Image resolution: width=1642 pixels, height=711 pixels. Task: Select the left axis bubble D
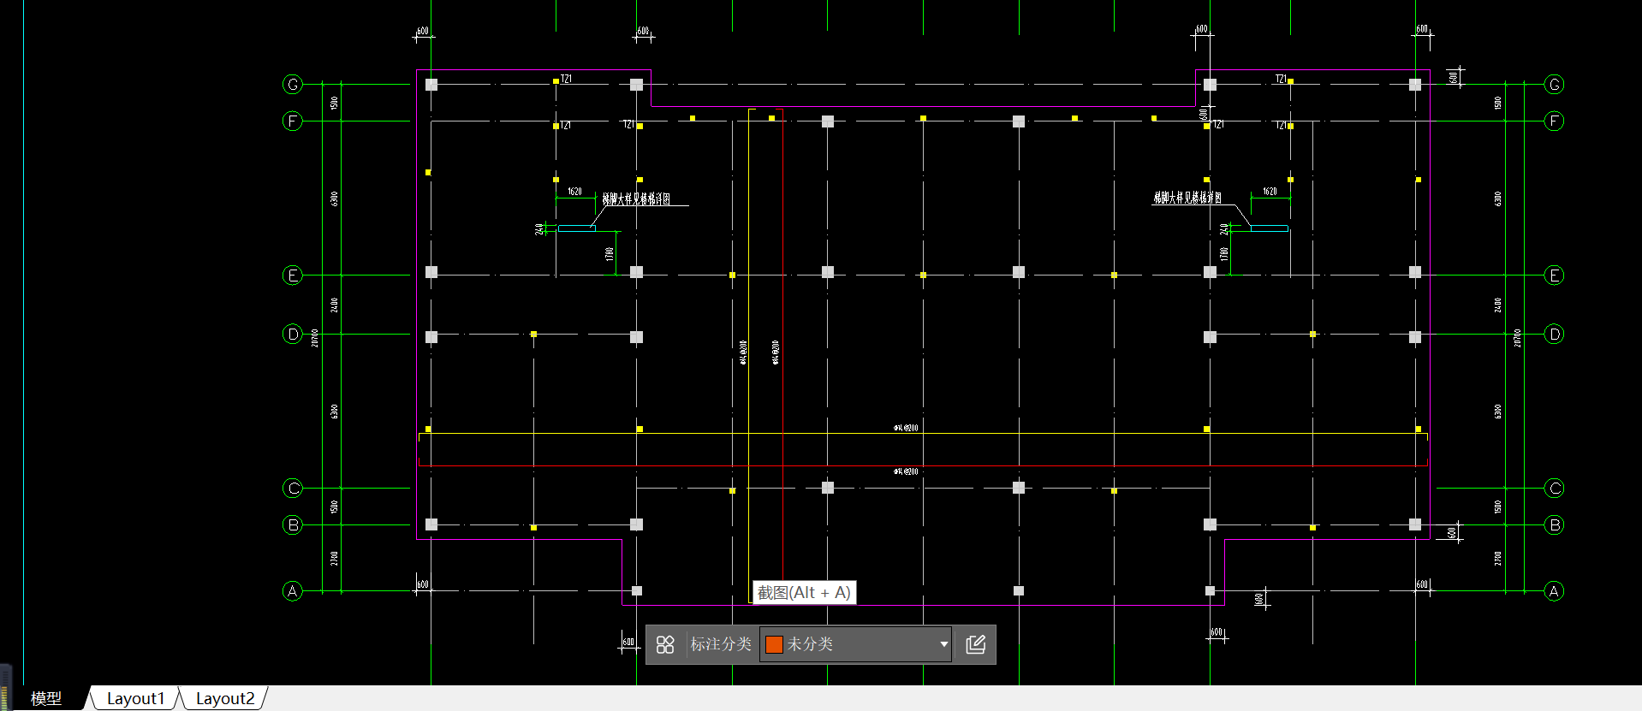point(293,334)
